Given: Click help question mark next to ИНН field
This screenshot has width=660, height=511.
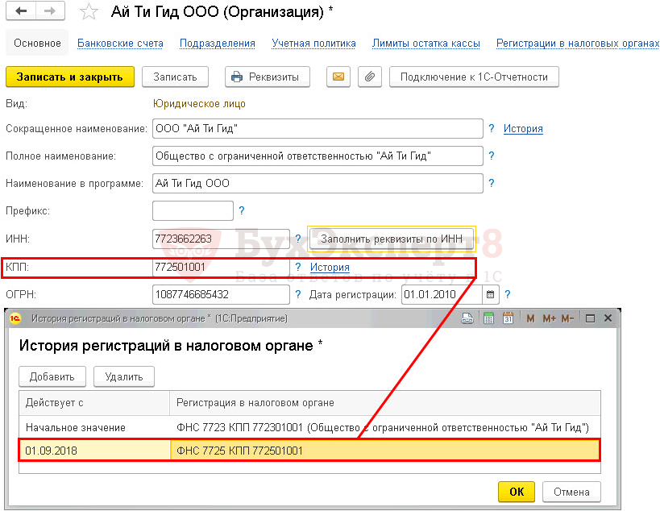Looking at the screenshot, I should pyautogui.click(x=298, y=239).
